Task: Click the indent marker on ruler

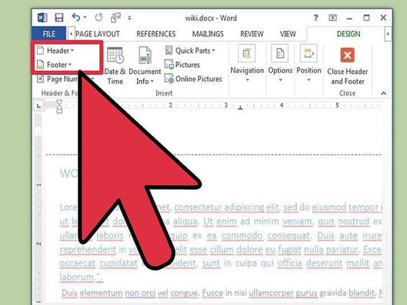Action: click(x=59, y=107)
